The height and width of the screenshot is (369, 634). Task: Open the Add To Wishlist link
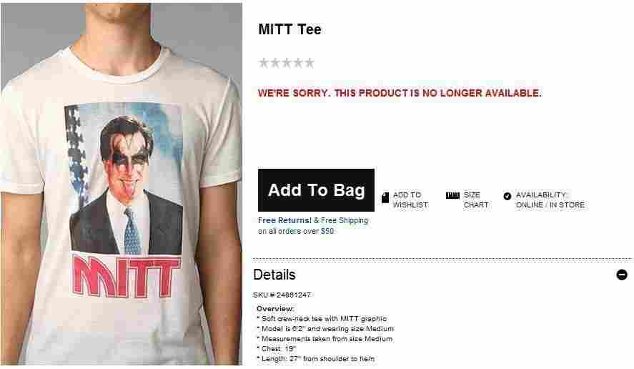[x=410, y=200]
